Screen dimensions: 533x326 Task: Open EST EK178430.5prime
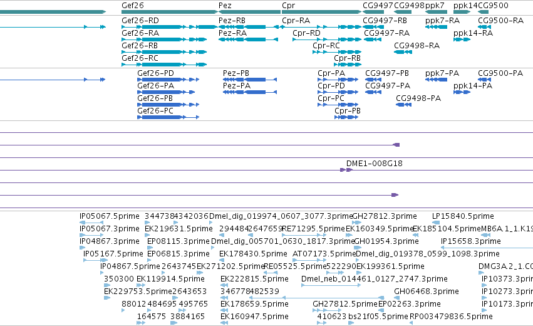[x=253, y=254]
